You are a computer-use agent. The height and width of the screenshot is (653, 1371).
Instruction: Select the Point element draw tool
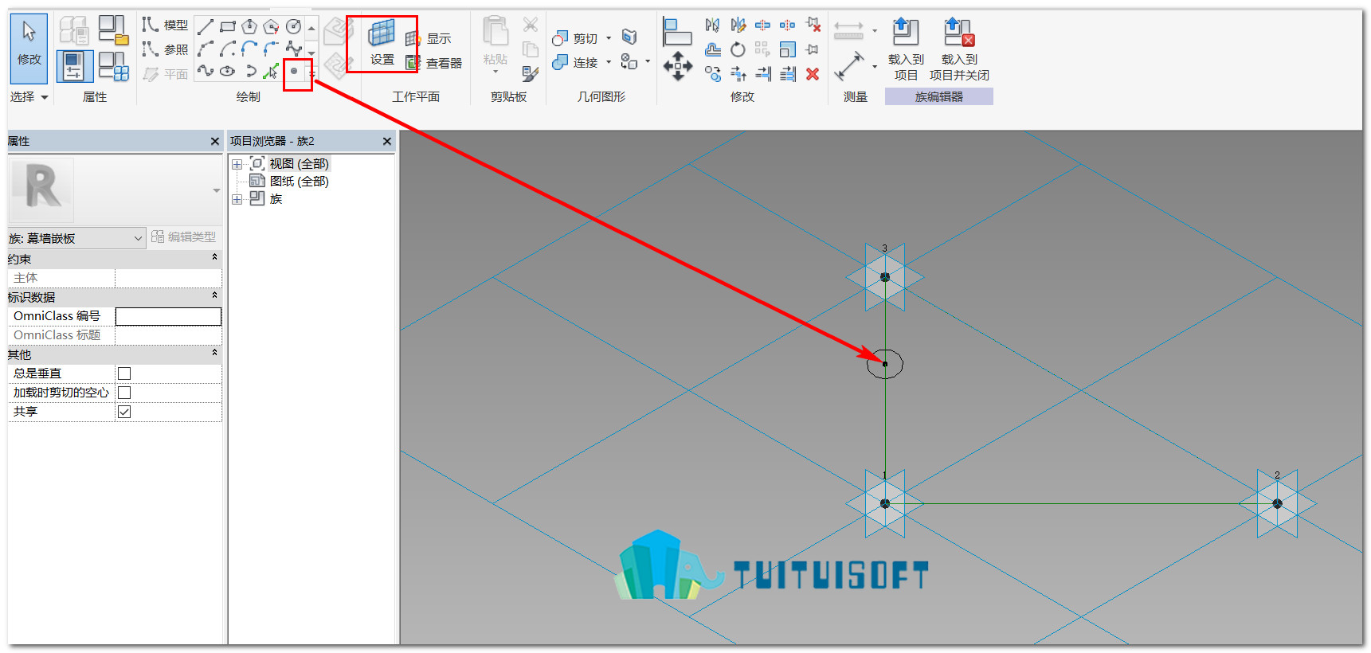click(x=294, y=71)
